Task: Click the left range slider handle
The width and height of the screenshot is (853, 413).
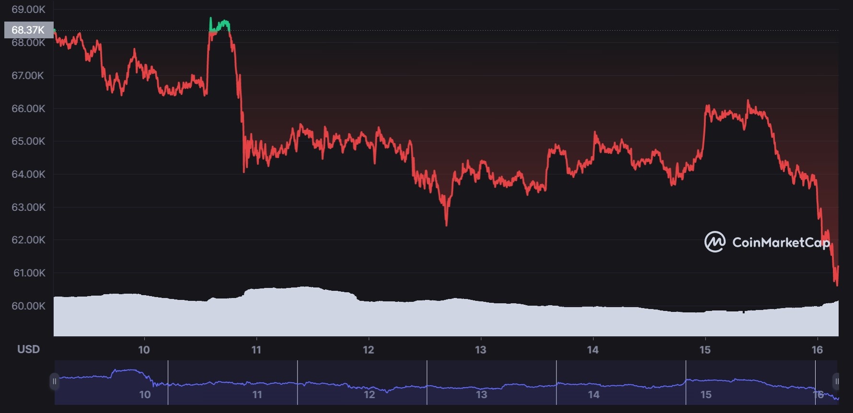Action: (55, 381)
